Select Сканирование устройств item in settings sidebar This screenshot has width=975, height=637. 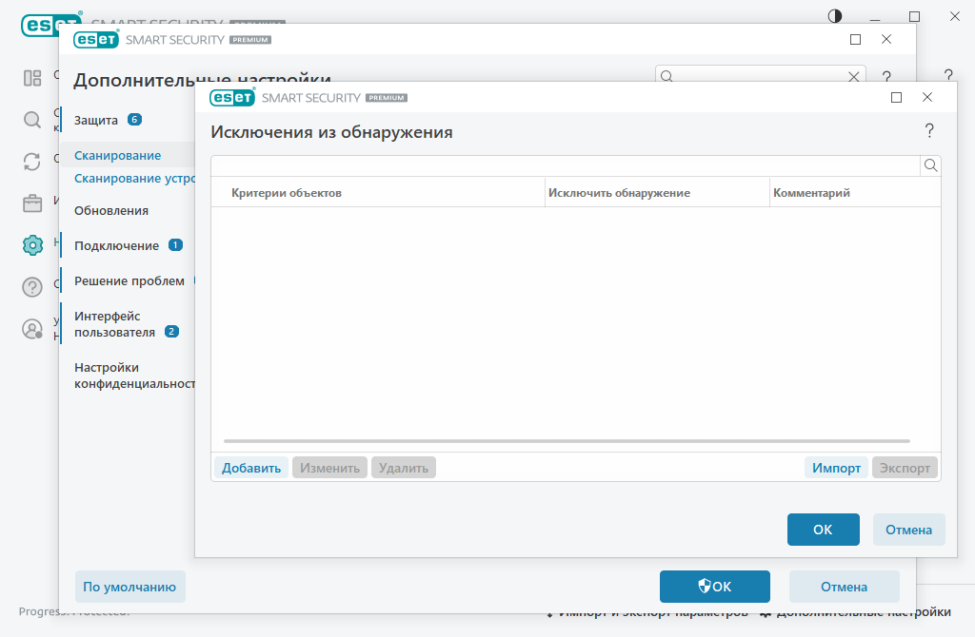click(134, 178)
